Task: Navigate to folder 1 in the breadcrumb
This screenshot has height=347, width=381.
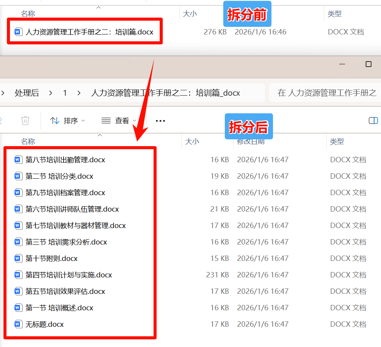Action: pos(65,93)
